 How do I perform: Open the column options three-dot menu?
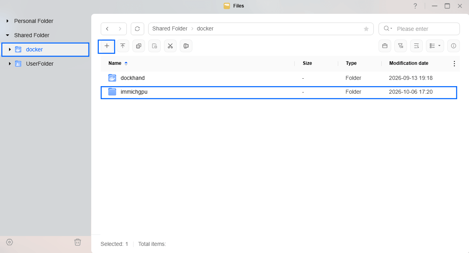(454, 64)
